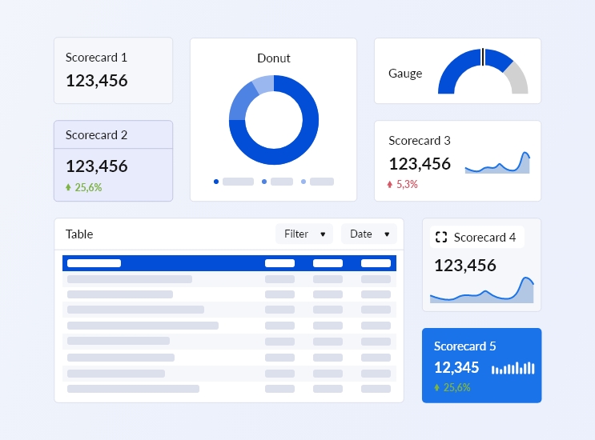This screenshot has width=595, height=440.
Task: Click the red 5,3% value
Action: pyautogui.click(x=407, y=185)
